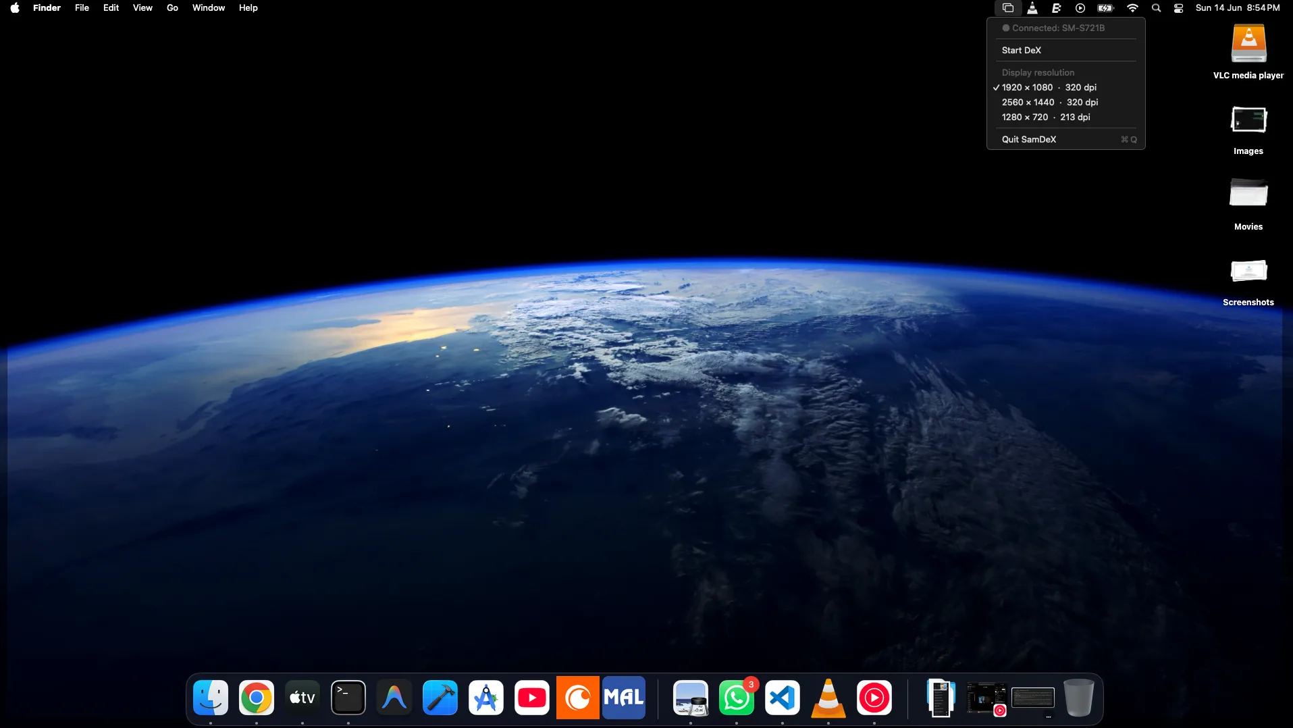1293x728 pixels.
Task: Open the Apple TV app in Dock
Action: point(302,698)
